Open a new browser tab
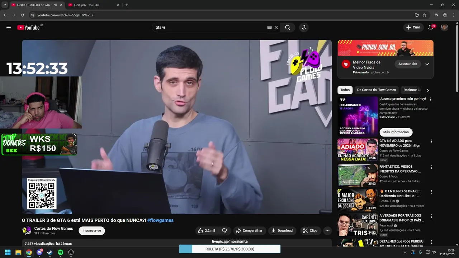The image size is (459, 258). [x=127, y=5]
